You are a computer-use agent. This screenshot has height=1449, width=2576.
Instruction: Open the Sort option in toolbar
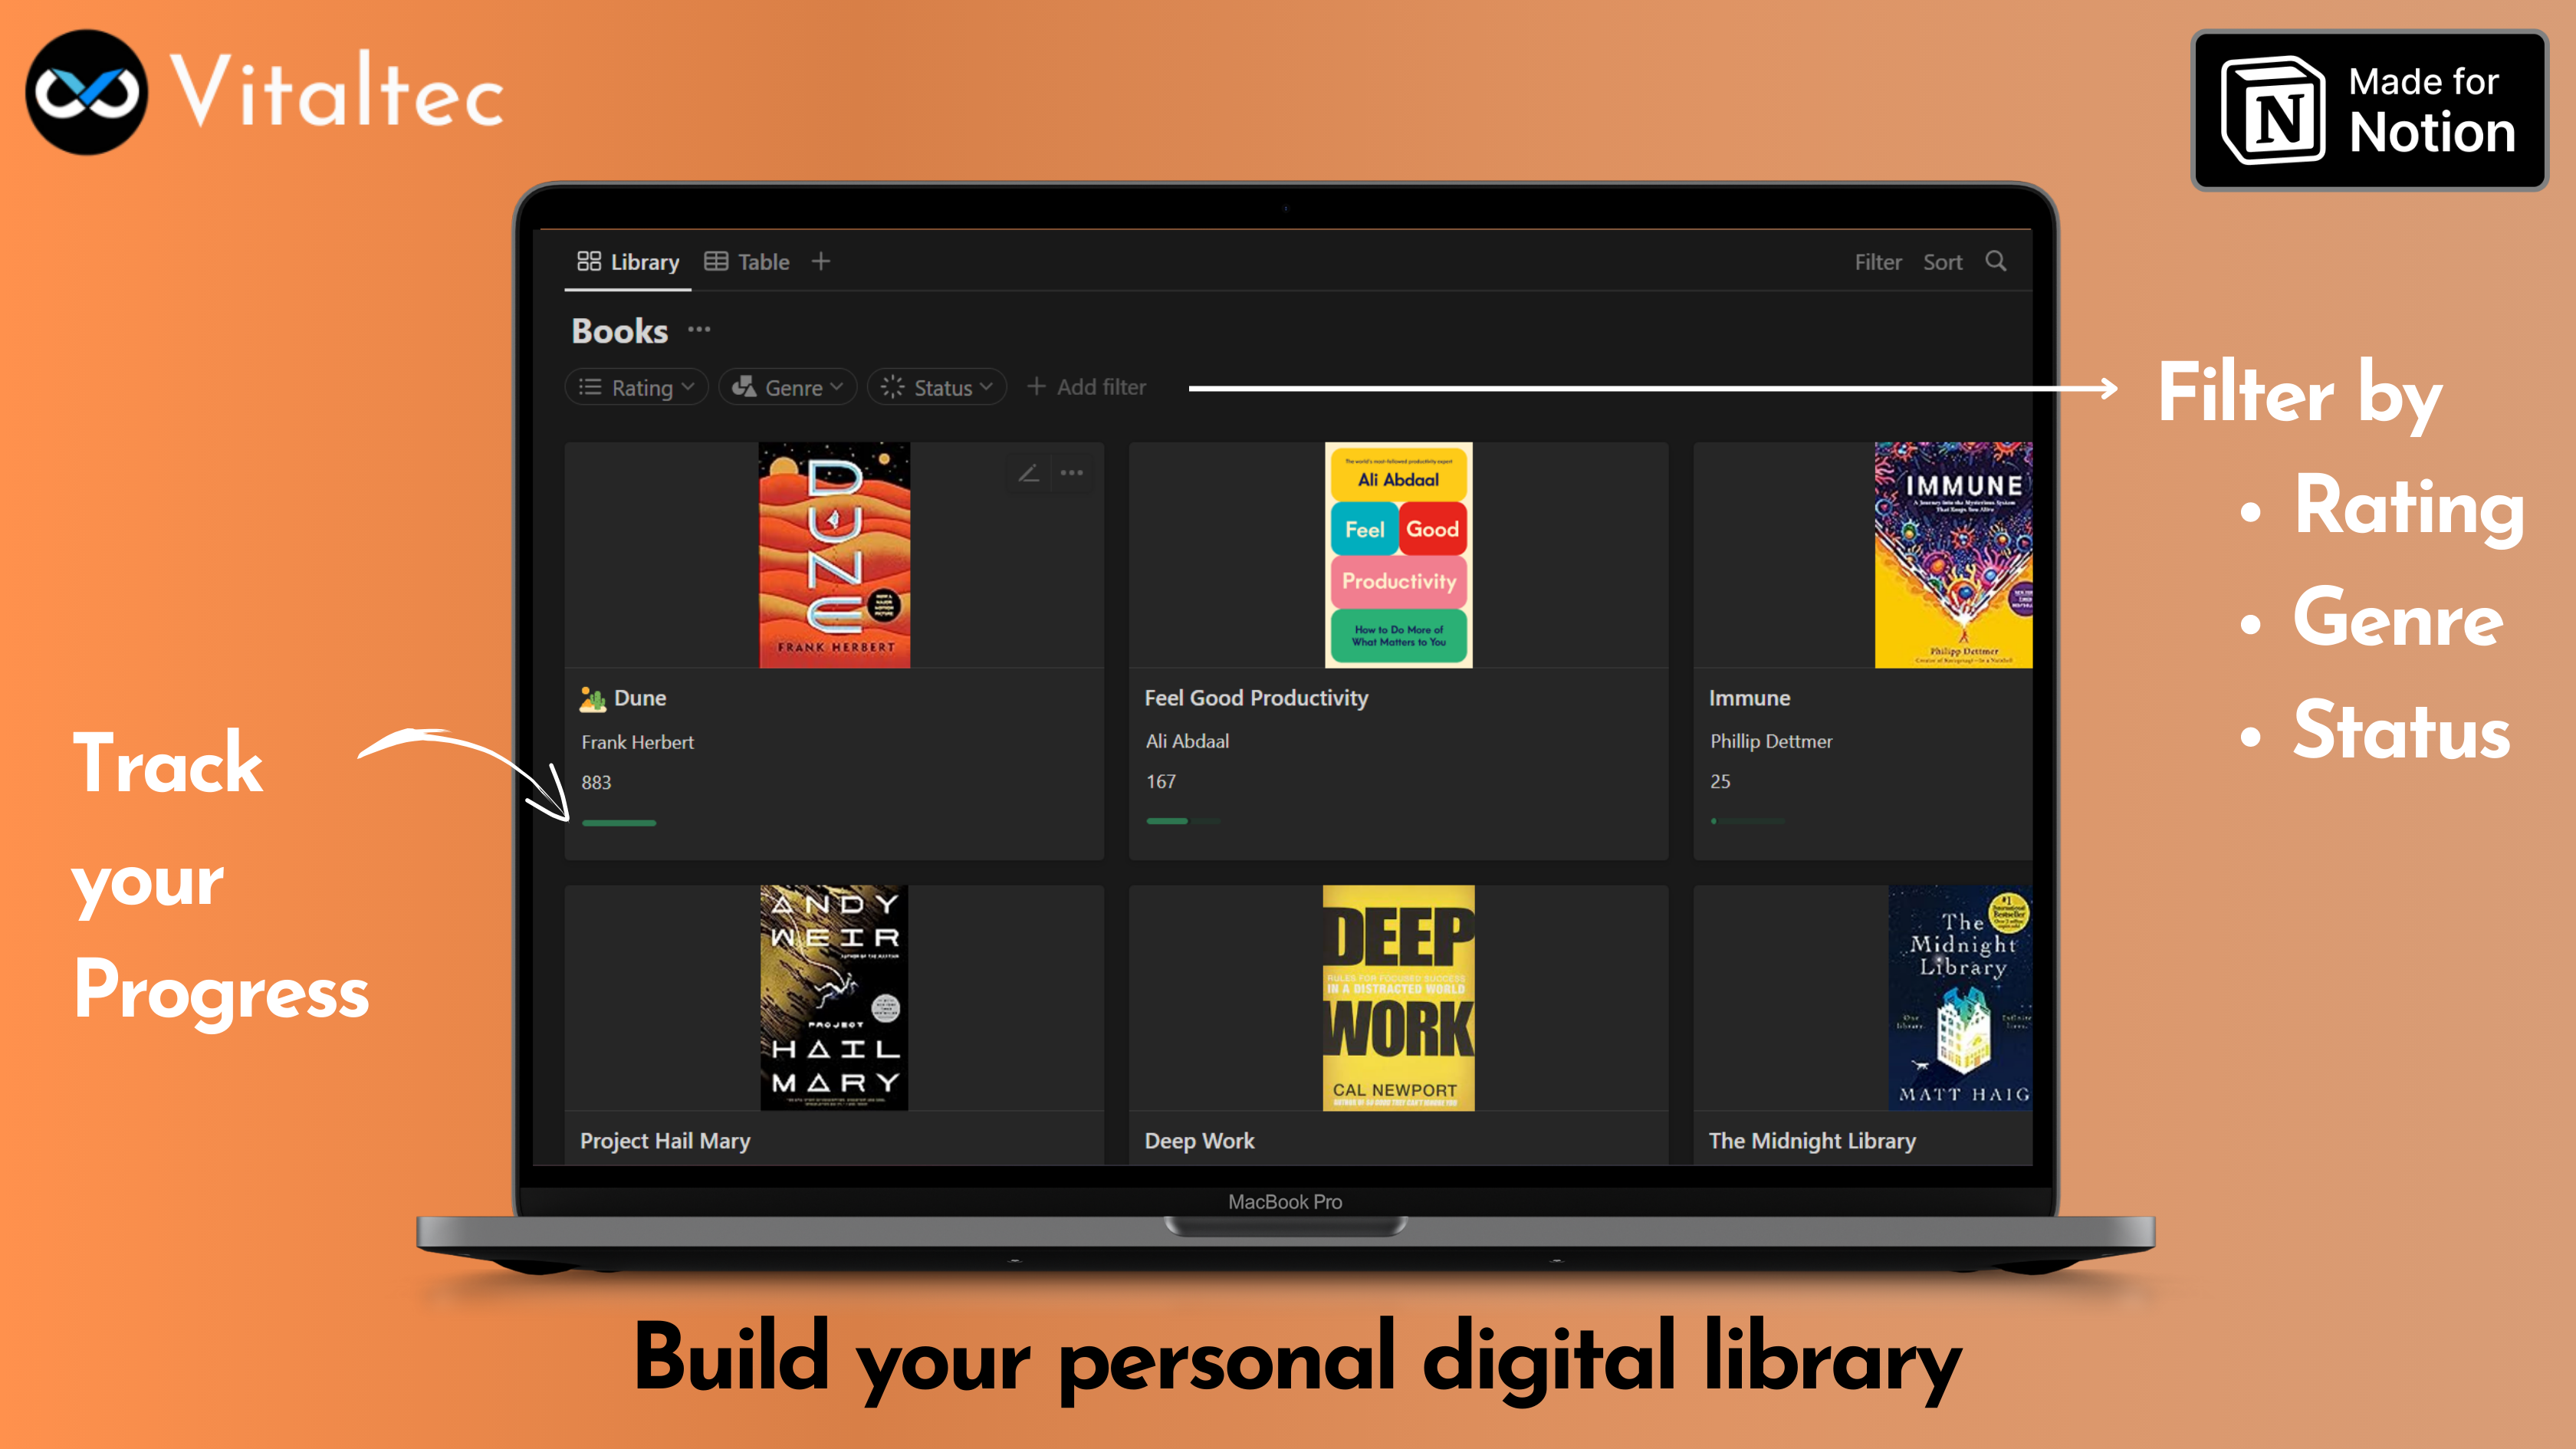pyautogui.click(x=1942, y=262)
